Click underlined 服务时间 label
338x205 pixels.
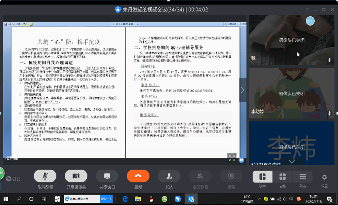[x=148, y=66]
